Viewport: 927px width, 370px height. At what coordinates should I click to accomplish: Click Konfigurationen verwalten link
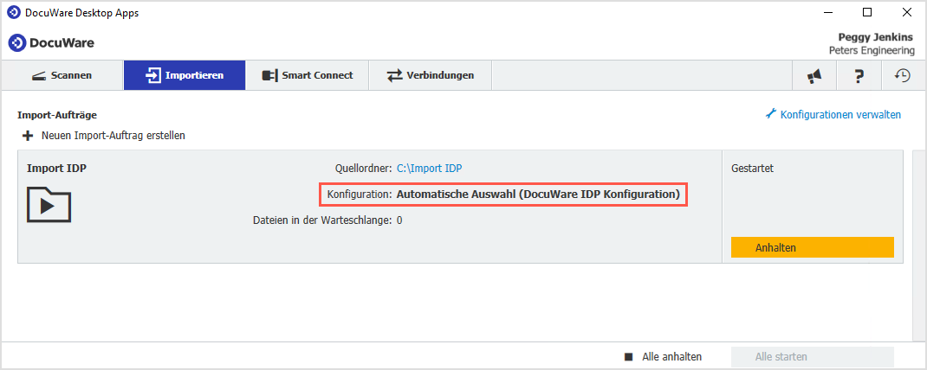tap(840, 114)
